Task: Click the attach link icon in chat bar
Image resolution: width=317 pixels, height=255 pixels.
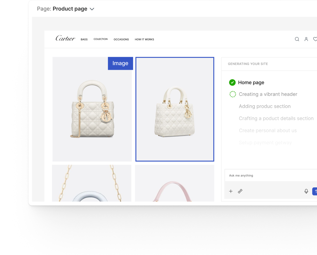Action: point(240,191)
